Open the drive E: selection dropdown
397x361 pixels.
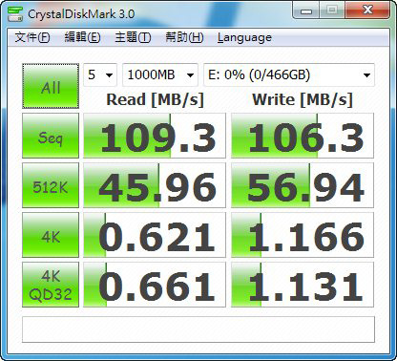coord(289,75)
